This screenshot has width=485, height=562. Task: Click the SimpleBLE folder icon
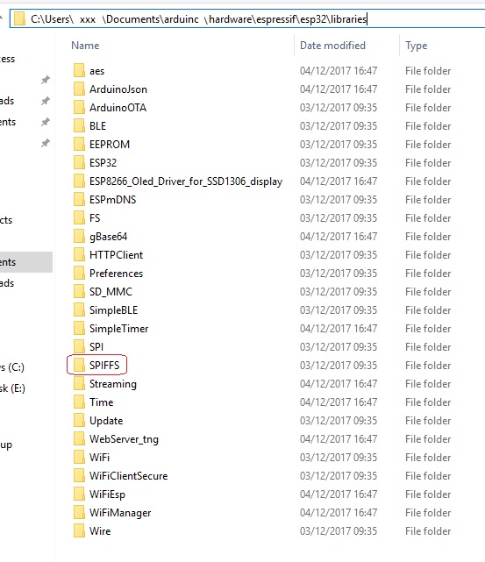coord(79,309)
